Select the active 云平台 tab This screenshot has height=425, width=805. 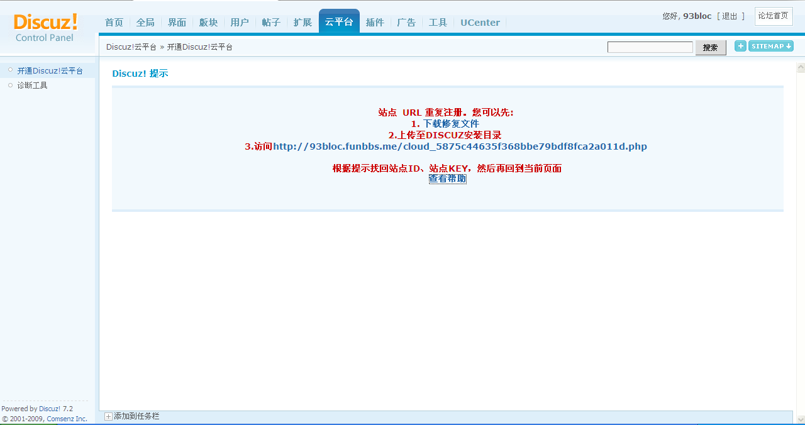point(339,22)
